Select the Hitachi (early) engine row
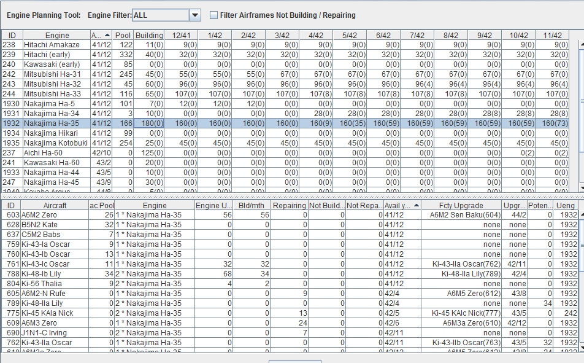The width and height of the screenshot is (584, 363). pyautogui.click(x=285, y=55)
